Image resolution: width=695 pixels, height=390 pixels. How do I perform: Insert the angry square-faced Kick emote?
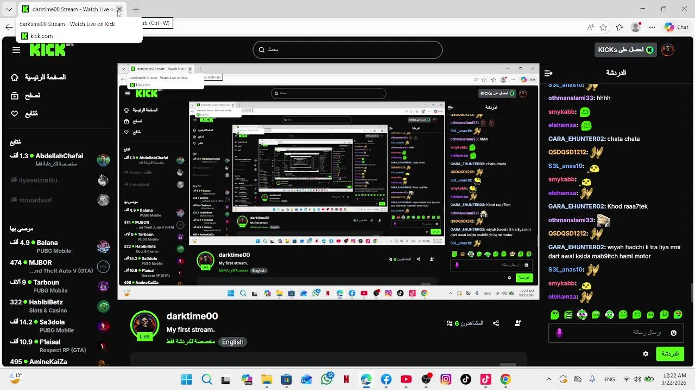coord(568,315)
